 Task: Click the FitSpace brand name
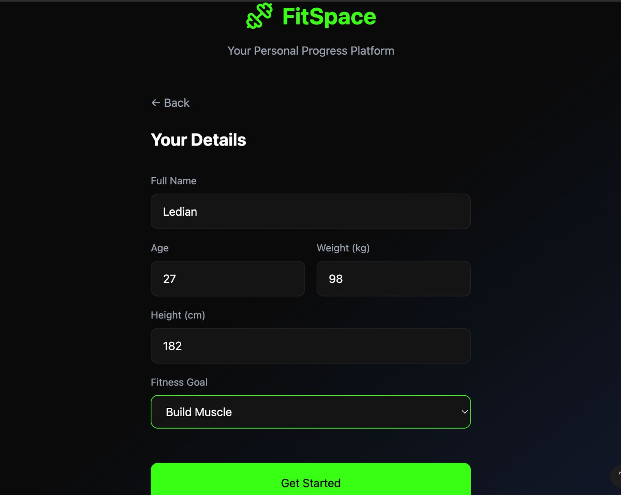point(329,17)
